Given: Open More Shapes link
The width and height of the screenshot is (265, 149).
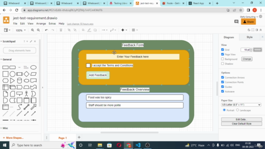Looking at the screenshot, I should (13, 138).
